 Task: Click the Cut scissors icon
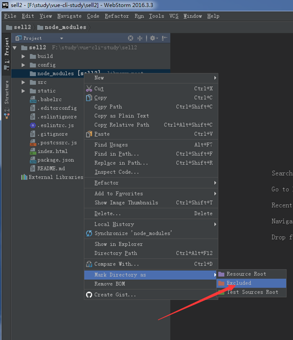[89, 88]
